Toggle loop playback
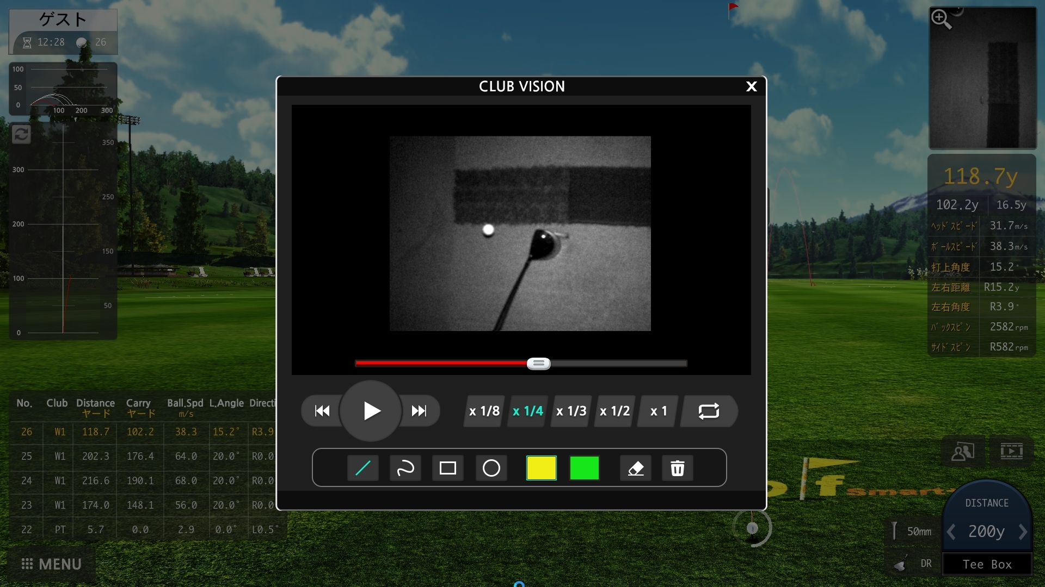1045x587 pixels. pos(709,411)
